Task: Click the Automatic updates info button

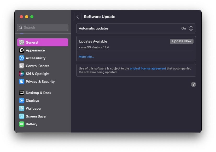Action: click(x=191, y=28)
